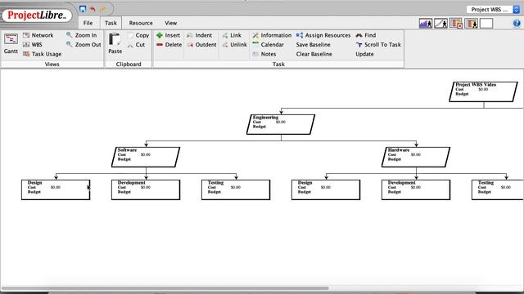Select Design node under Software
The image size is (524, 294).
pos(56,189)
